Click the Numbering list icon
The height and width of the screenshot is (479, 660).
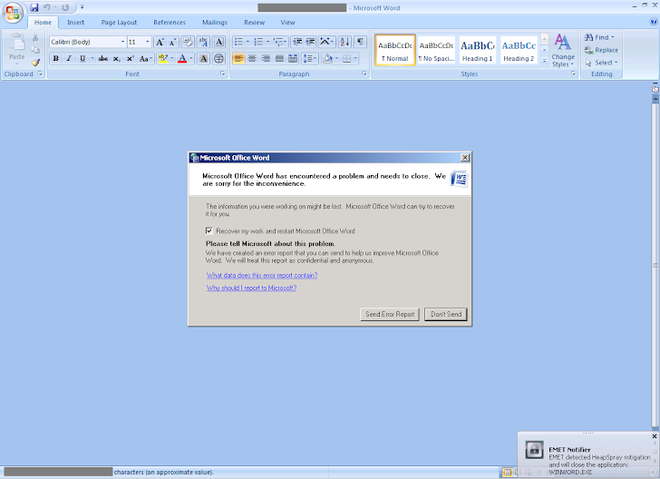(258, 42)
